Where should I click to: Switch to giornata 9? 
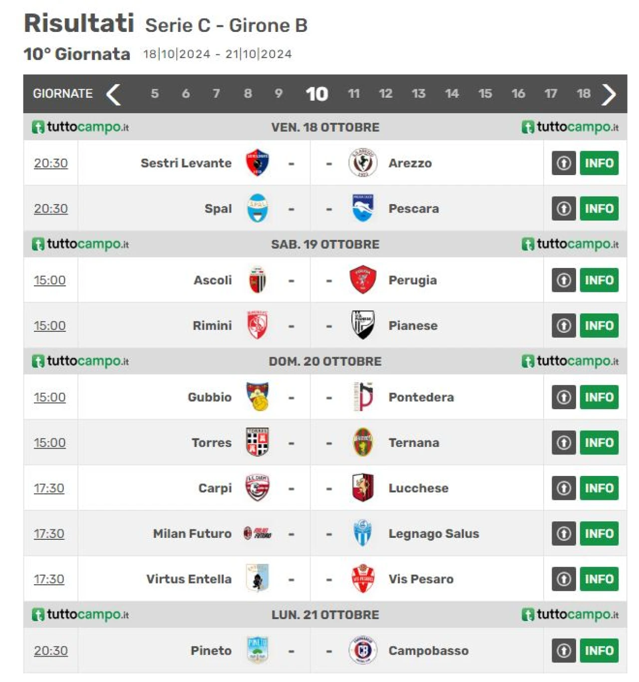279,94
